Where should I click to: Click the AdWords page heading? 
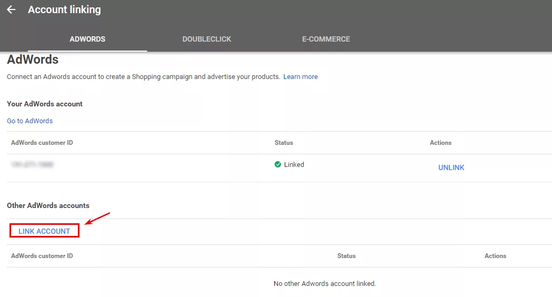33,60
